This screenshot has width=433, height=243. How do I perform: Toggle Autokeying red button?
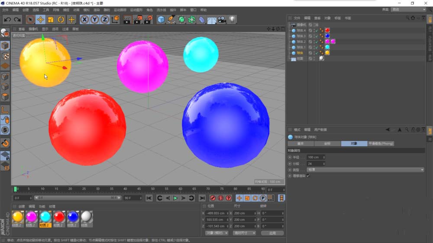coord(221,198)
